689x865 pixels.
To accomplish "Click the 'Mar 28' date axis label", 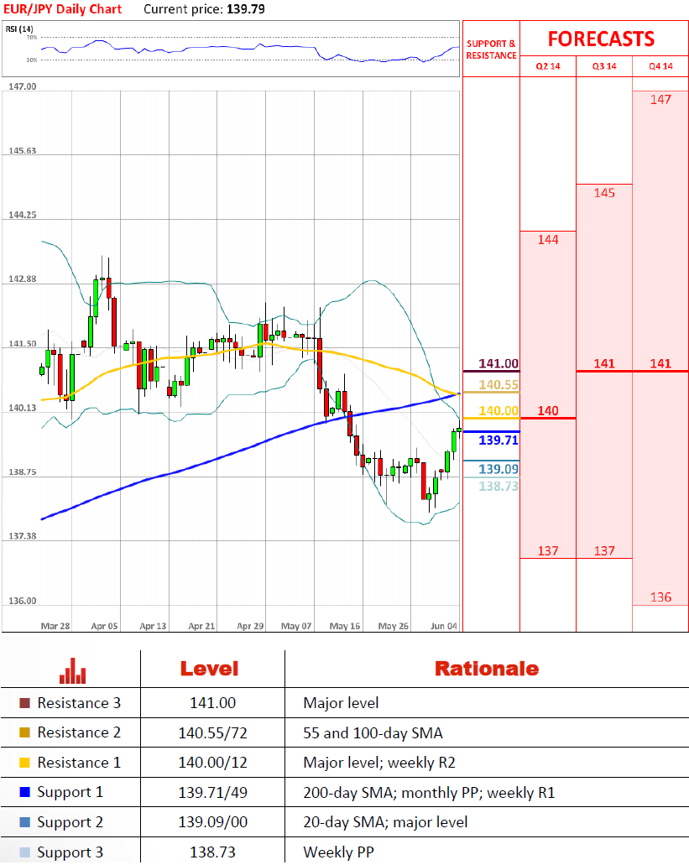I will 55,626.
